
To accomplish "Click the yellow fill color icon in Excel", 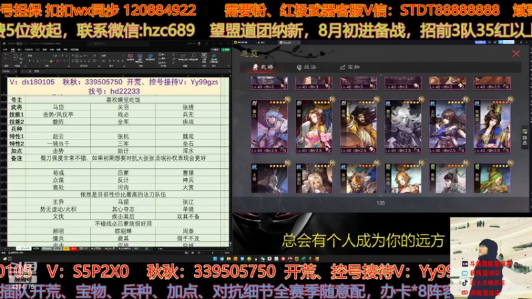I will (51, 61).
